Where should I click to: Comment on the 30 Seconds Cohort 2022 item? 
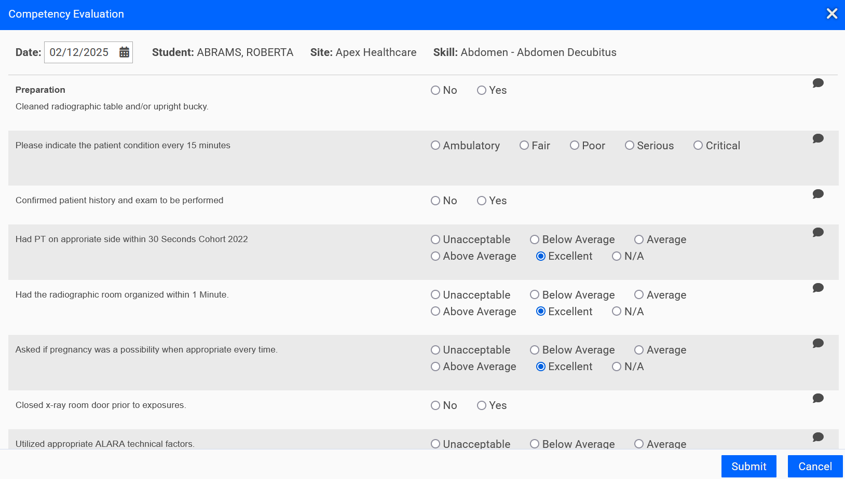[818, 233]
